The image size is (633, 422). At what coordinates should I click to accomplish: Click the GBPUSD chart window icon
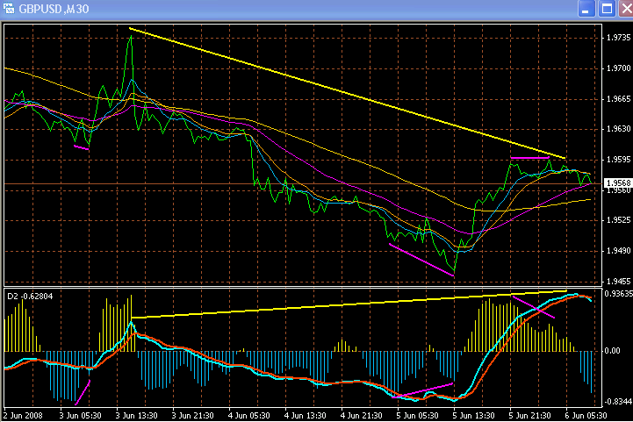(x=8, y=8)
